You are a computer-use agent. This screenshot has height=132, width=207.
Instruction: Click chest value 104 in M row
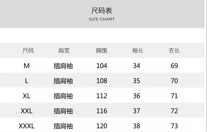point(102,66)
